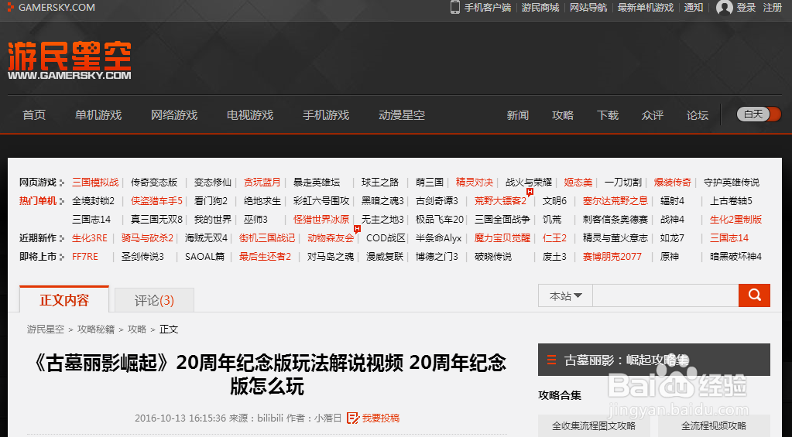Open 单机游戏 navigation item
Viewport: 792px width, 437px height.
point(98,115)
